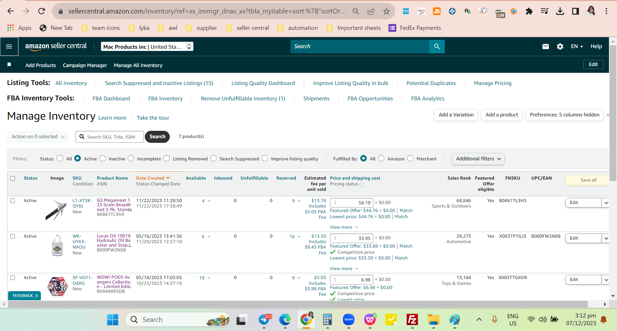Viewport: 617px width, 331px height.
Task: Open Telegram from the taskbar
Action: (264, 320)
